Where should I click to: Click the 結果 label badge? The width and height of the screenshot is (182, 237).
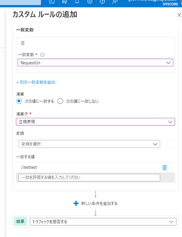20,222
